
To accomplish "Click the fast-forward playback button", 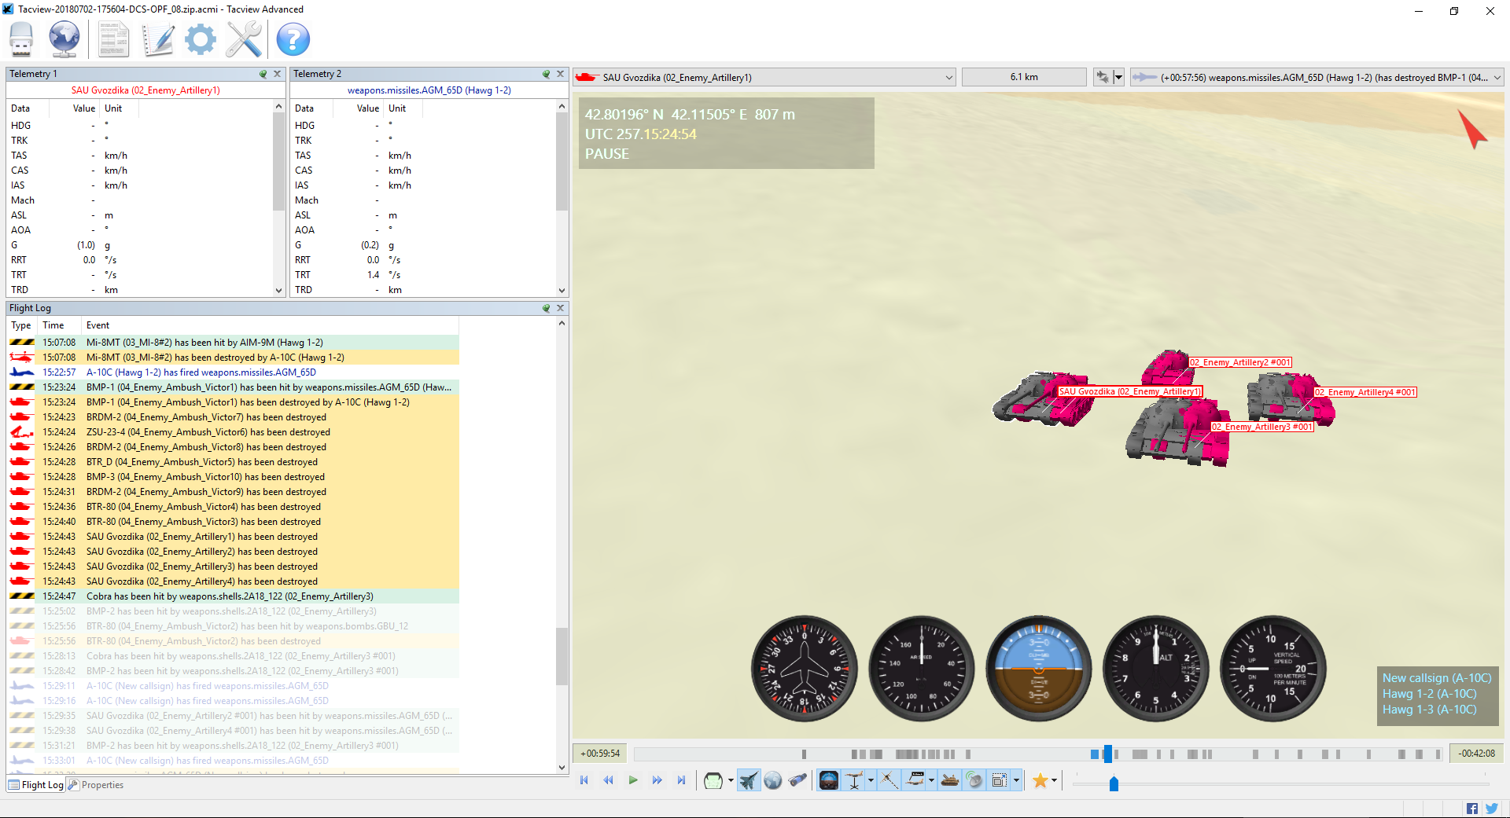I will pos(657,780).
